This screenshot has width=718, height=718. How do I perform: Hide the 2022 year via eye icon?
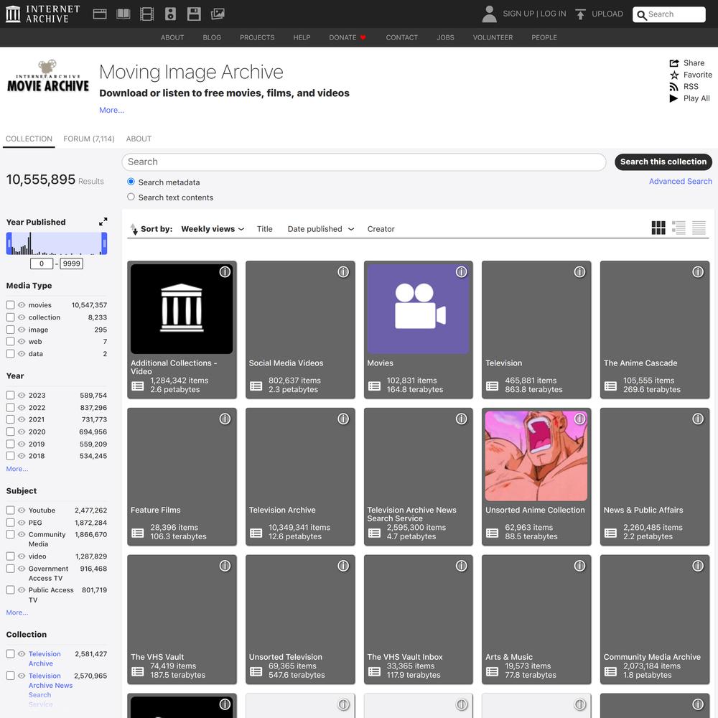tap(22, 408)
